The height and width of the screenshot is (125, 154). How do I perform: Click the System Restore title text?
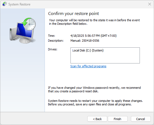[19, 4]
